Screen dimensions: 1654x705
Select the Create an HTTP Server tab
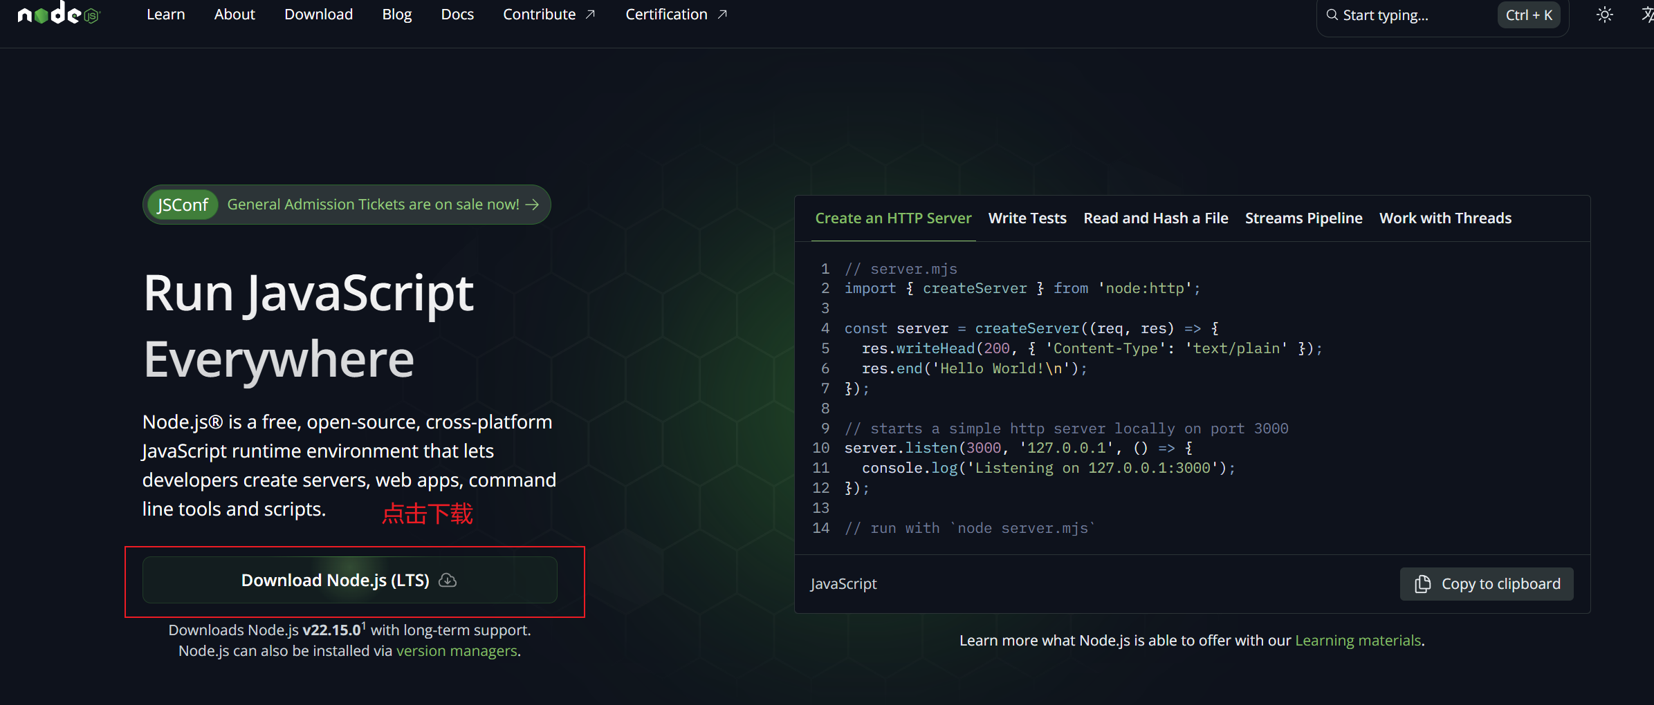(x=893, y=218)
